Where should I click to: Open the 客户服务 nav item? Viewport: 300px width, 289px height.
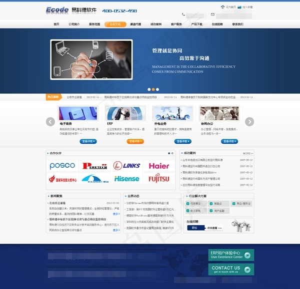[x=176, y=24]
